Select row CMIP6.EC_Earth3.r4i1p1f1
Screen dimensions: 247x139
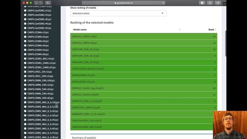click(144, 95)
